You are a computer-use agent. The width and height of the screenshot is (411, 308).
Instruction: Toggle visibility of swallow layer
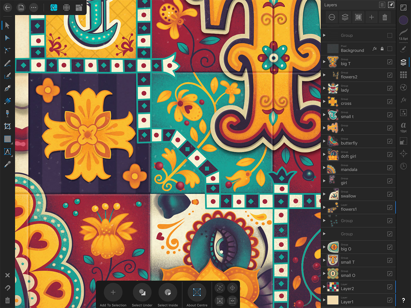point(390,194)
